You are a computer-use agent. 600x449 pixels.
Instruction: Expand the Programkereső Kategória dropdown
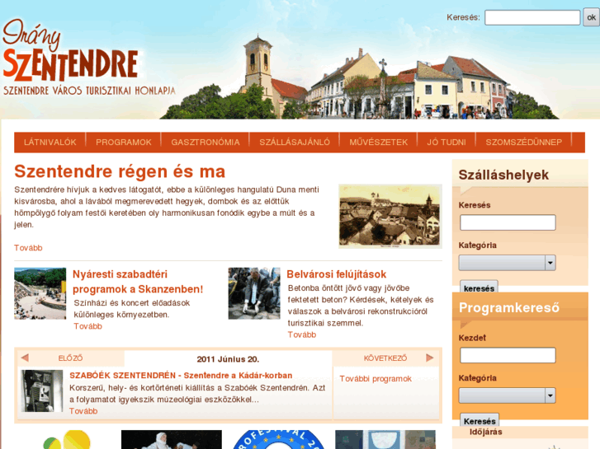tap(508, 395)
